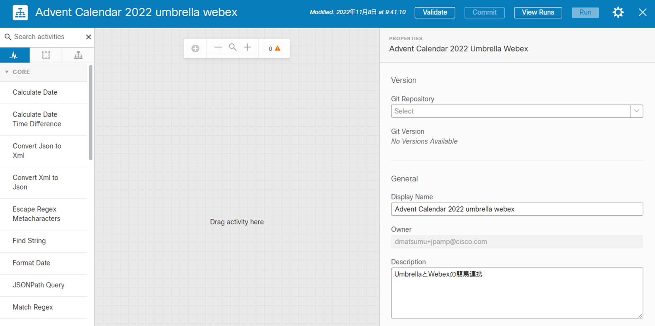The width and height of the screenshot is (655, 326).
Task: Open workflow settings gear icon
Action: pyautogui.click(x=618, y=12)
